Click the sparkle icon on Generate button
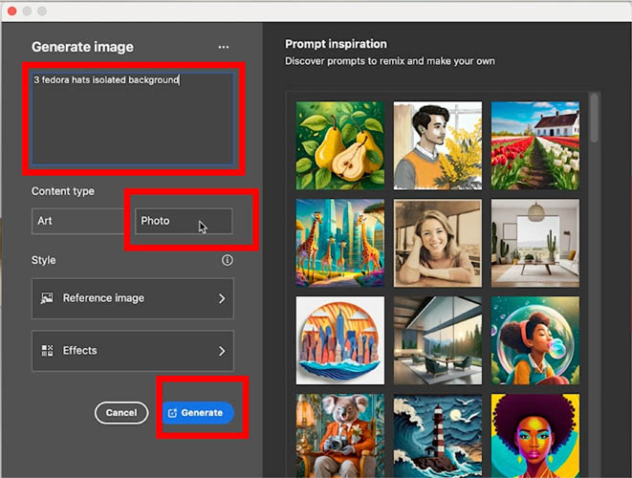Image resolution: width=632 pixels, height=478 pixels. [x=172, y=413]
